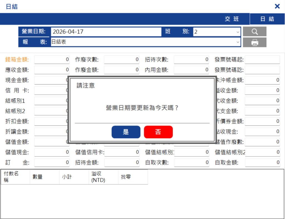The height and width of the screenshot is (219, 285).
Task: Click the 小計 column header
Action: pos(74,177)
